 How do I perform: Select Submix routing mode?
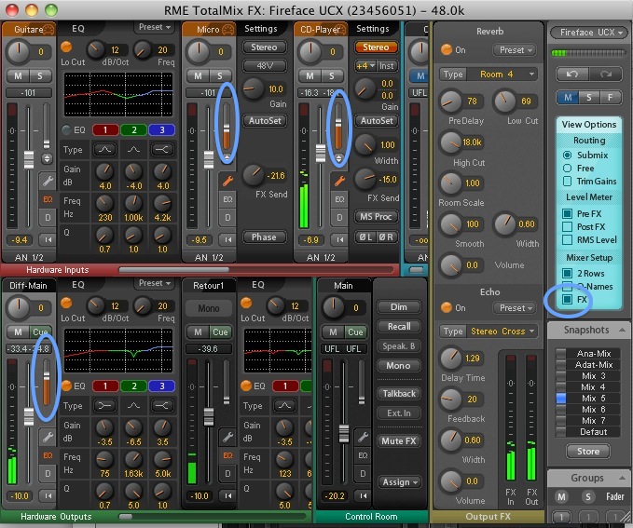pos(567,156)
